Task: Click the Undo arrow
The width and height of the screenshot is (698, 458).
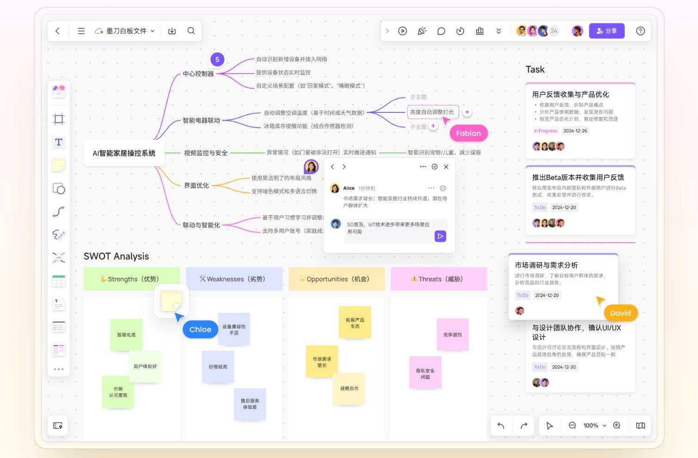Action: click(501, 426)
